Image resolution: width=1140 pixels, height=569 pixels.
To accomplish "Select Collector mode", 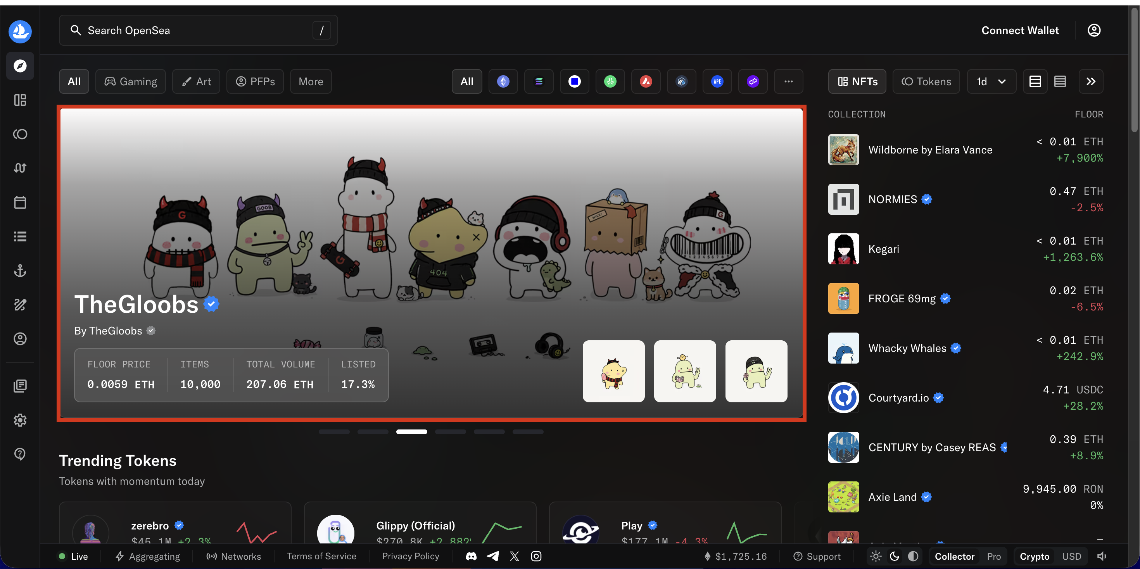I will [954, 556].
